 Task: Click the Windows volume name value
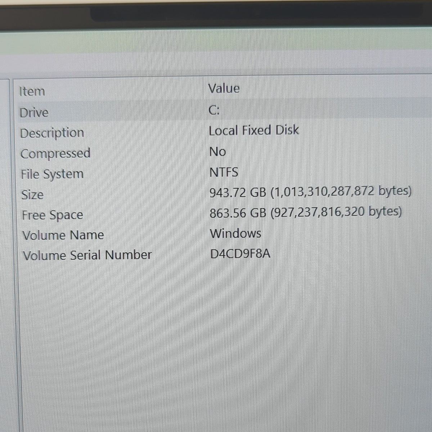(x=236, y=234)
